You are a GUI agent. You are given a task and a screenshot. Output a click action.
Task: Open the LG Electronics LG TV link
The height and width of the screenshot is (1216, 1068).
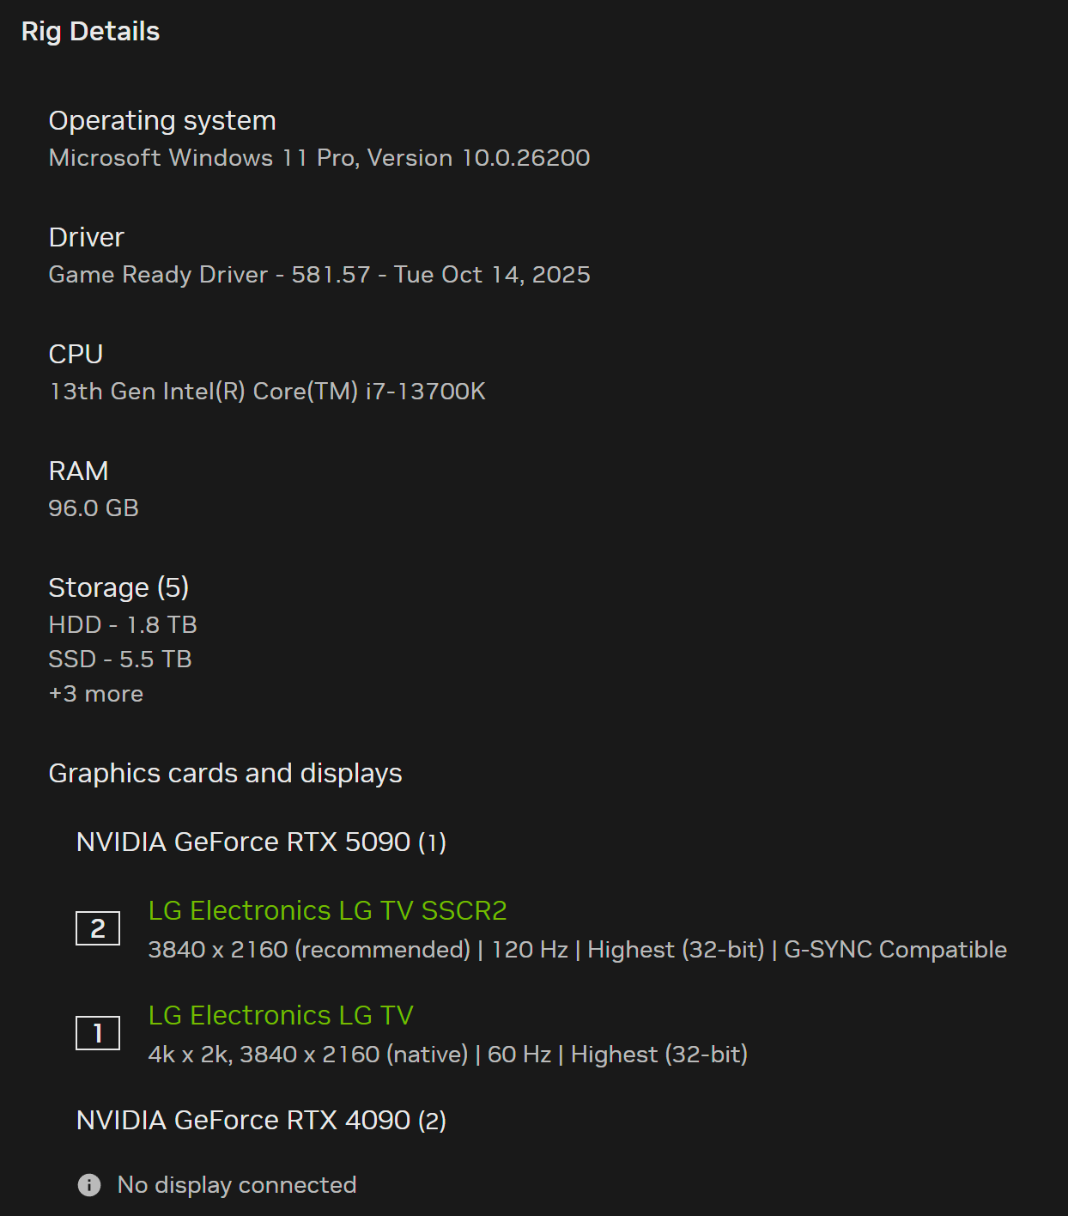coord(281,1015)
